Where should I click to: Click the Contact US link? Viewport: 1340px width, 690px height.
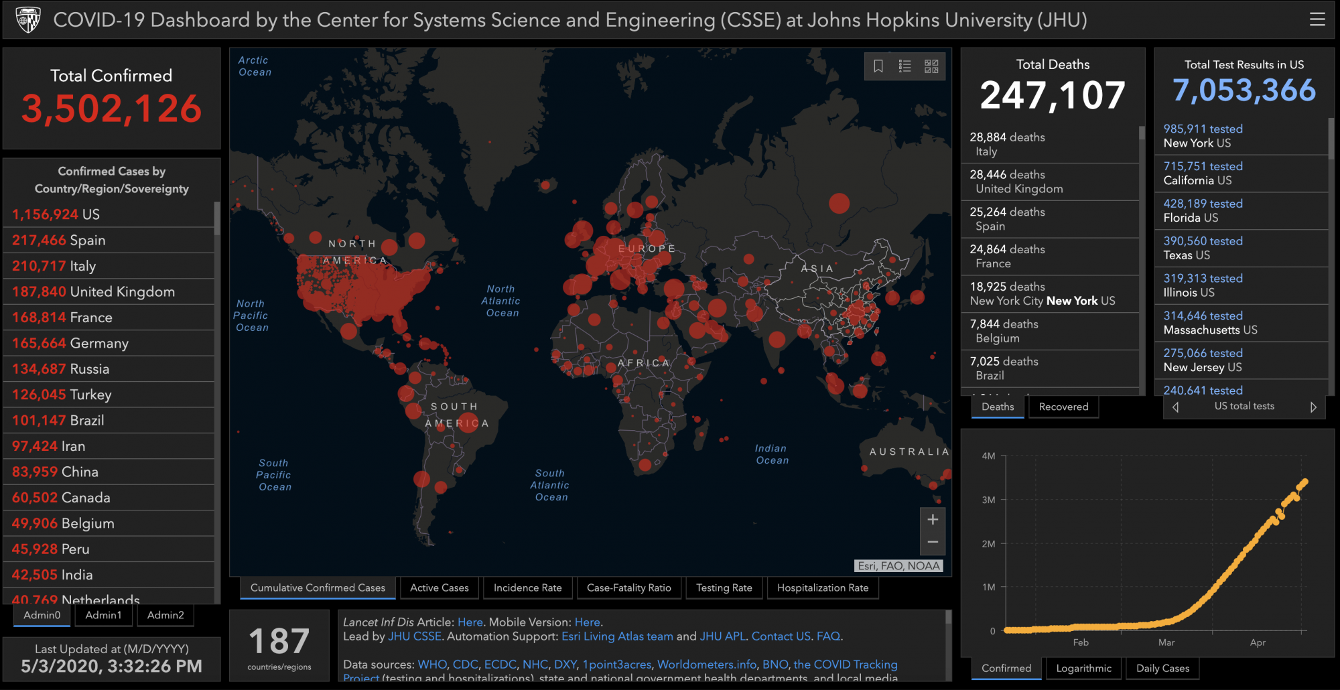tap(781, 636)
